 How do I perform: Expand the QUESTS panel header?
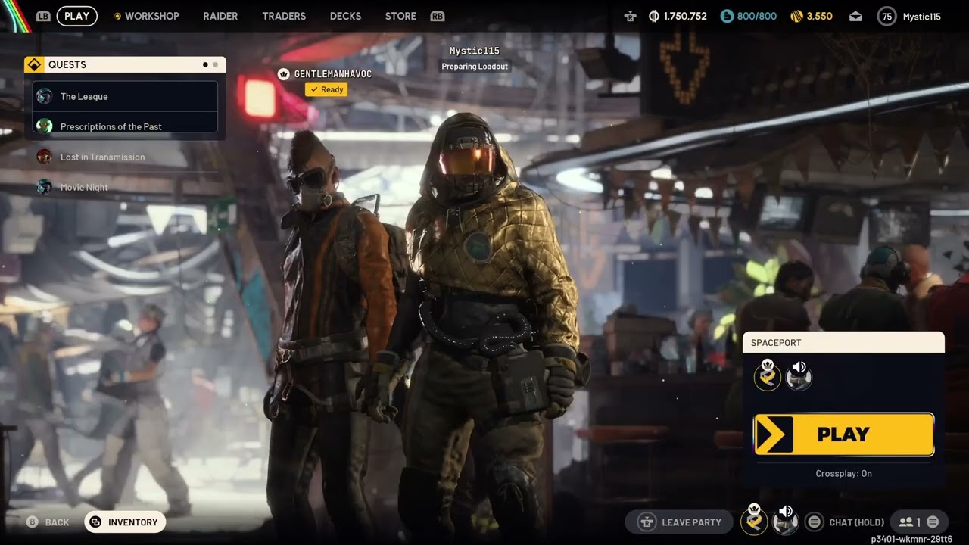coord(125,64)
